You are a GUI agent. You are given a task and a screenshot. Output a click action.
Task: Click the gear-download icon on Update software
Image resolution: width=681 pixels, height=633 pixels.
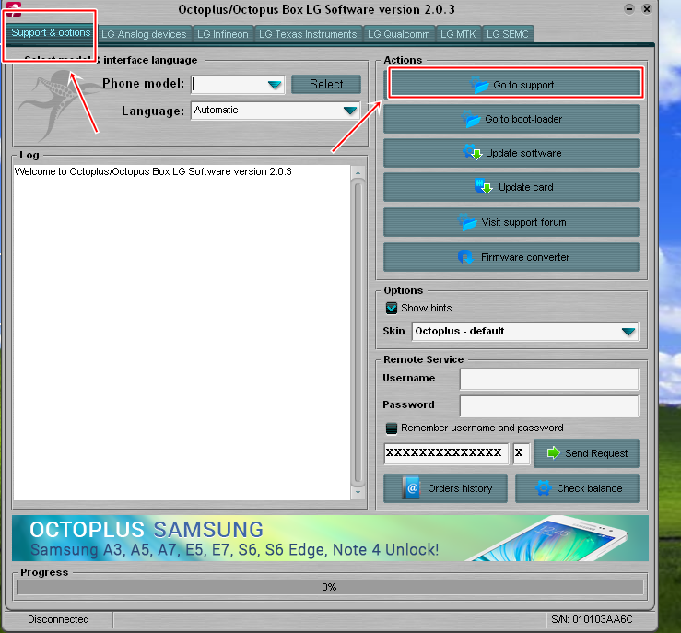click(x=473, y=152)
